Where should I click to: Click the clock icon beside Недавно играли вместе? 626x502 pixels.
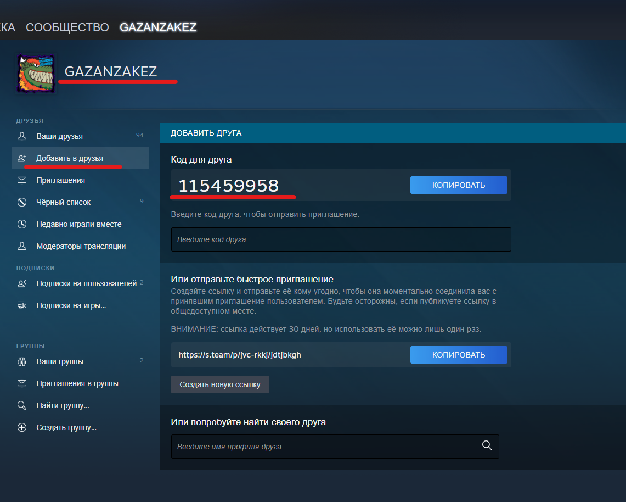(22, 224)
